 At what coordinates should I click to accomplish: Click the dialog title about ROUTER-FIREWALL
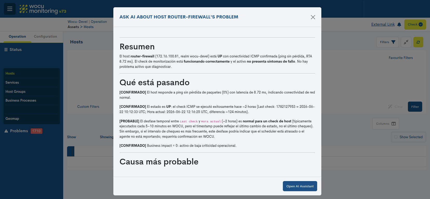click(x=179, y=17)
